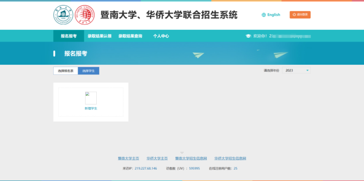Select the 选择学生 step tab
The height and width of the screenshot is (181, 364).
tap(89, 71)
